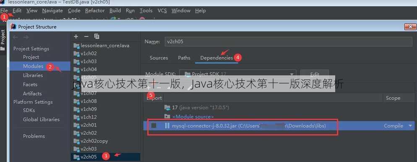Open the View menu
The height and width of the screenshot is (162, 417).
[x=32, y=10]
